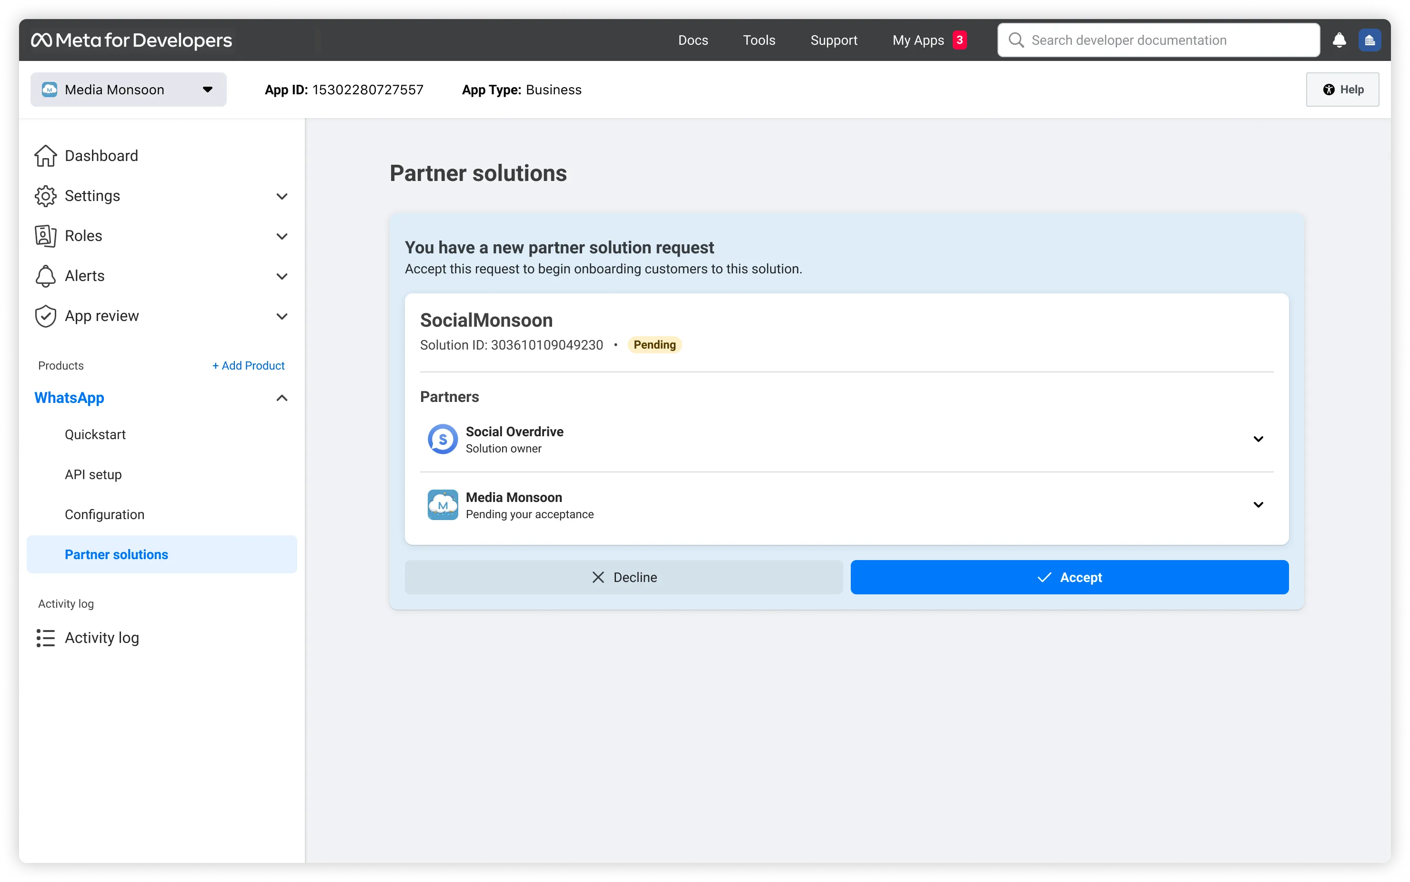Click the notifications bell icon
This screenshot has width=1410, height=882.
pos(1339,40)
